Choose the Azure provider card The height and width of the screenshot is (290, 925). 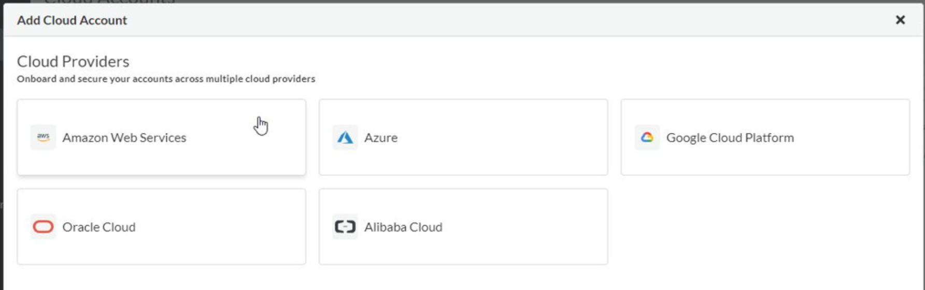(463, 137)
